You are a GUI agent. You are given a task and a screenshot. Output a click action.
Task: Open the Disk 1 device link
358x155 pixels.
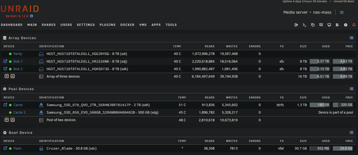(18, 61)
